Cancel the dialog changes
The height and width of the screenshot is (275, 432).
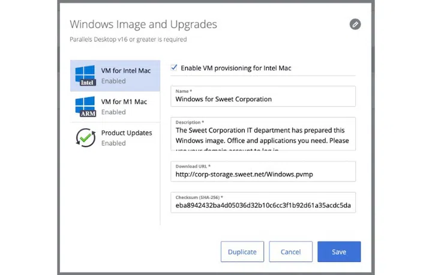pyautogui.click(x=290, y=252)
